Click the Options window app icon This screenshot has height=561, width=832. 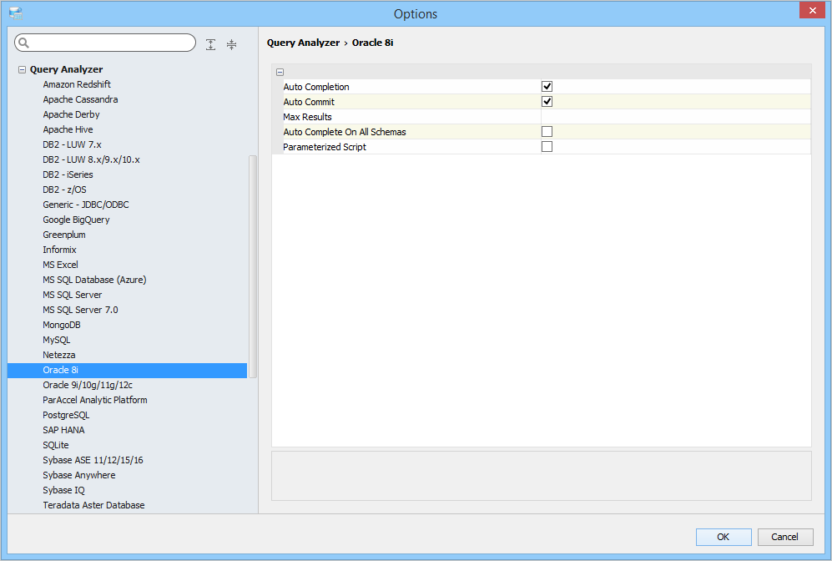(15, 13)
